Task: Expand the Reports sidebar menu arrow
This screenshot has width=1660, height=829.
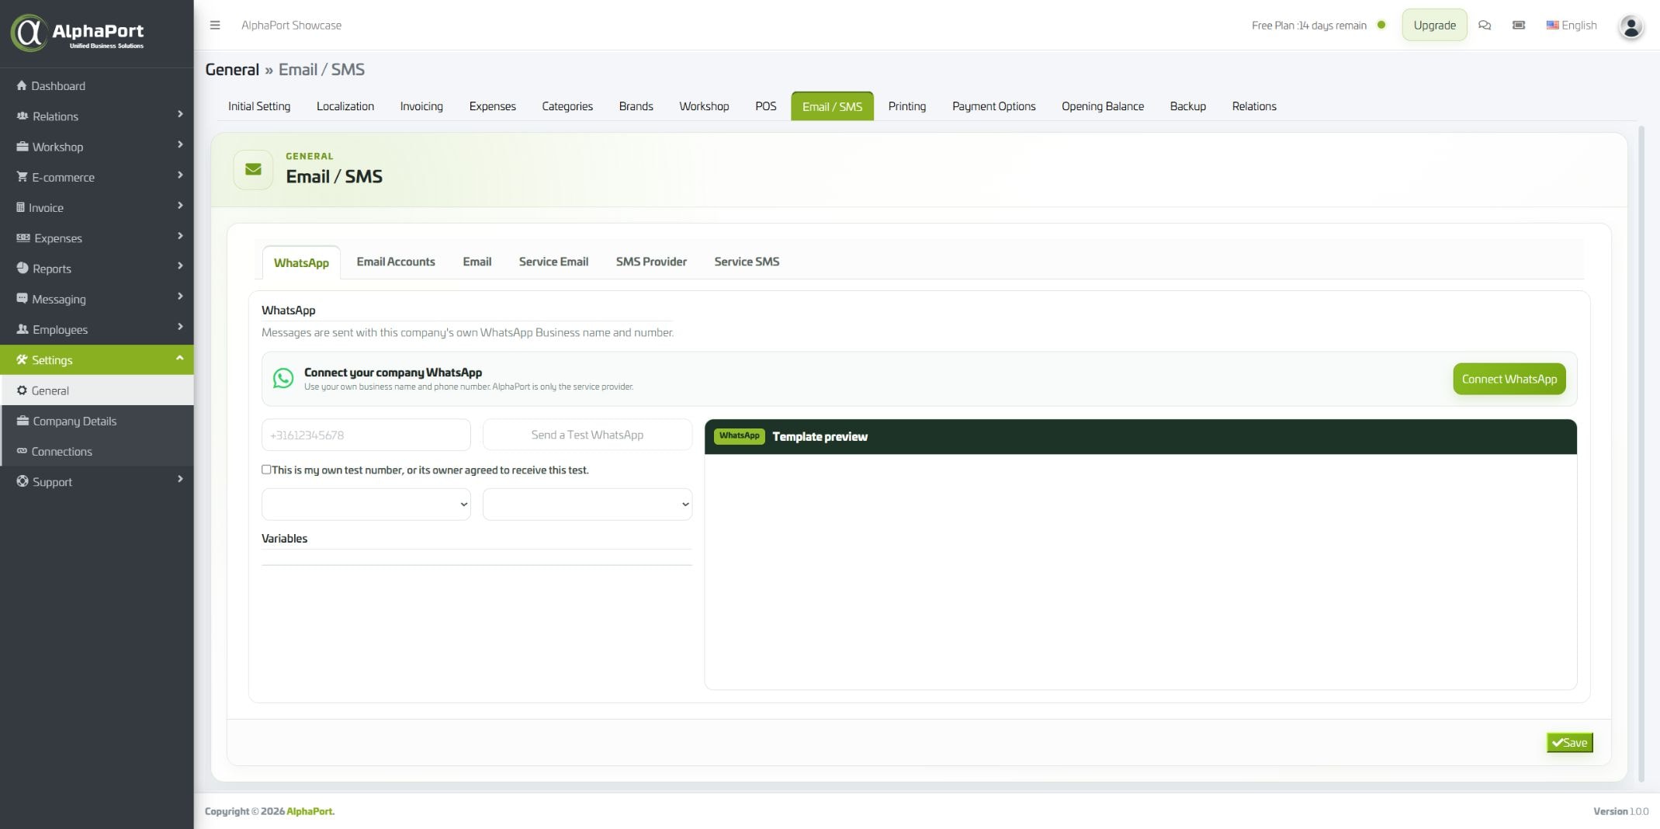Action: (180, 265)
